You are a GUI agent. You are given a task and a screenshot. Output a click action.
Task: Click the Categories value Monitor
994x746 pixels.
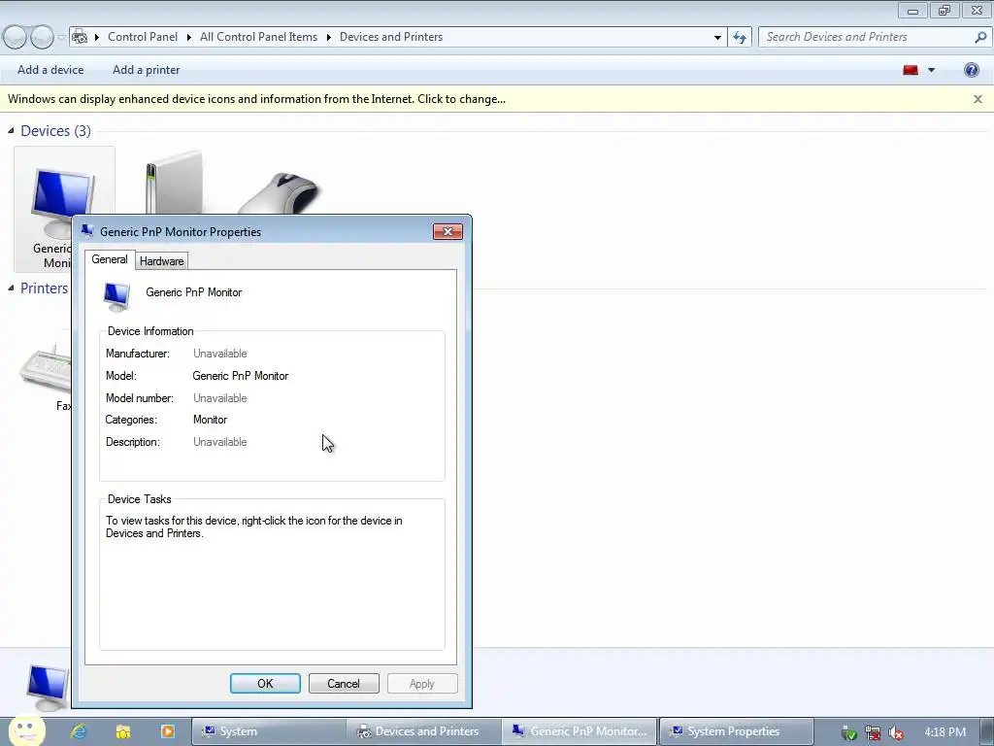click(210, 420)
